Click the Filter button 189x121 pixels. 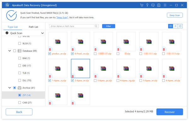pos(108,26)
